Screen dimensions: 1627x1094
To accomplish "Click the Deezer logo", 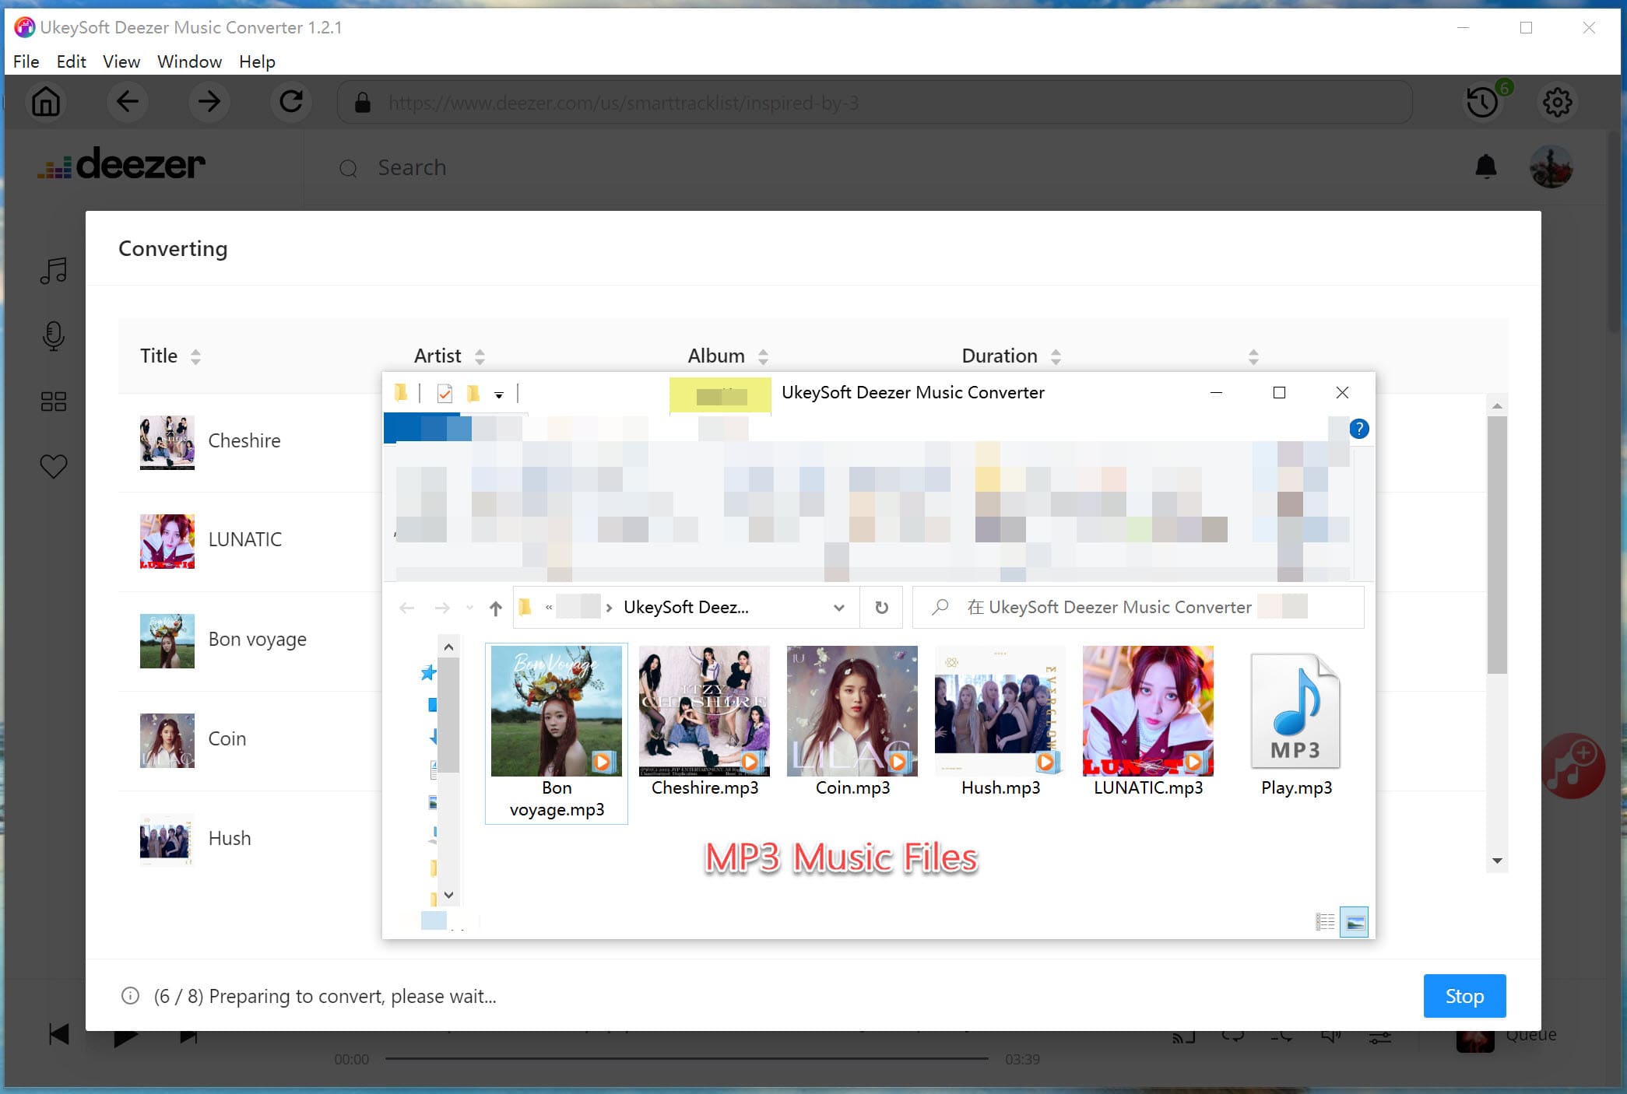I will point(121,165).
